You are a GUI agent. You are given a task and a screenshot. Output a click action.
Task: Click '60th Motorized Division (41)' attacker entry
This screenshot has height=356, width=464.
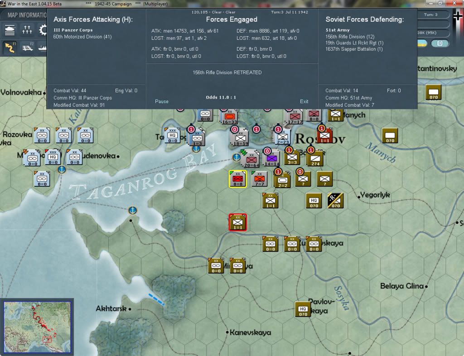point(82,37)
